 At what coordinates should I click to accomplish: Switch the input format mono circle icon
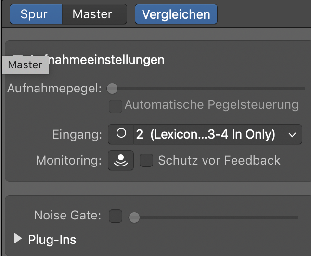[x=122, y=134]
